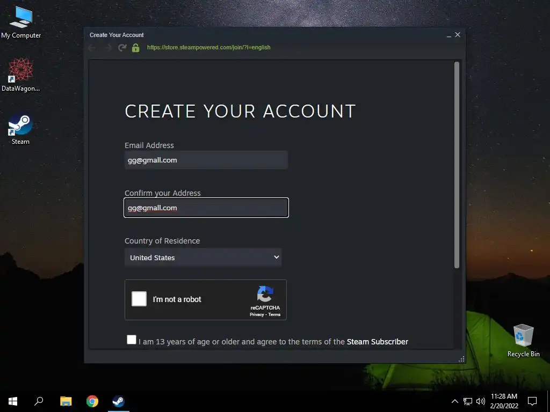Open the Country of Residence dropdown
550x412 pixels.
click(203, 257)
